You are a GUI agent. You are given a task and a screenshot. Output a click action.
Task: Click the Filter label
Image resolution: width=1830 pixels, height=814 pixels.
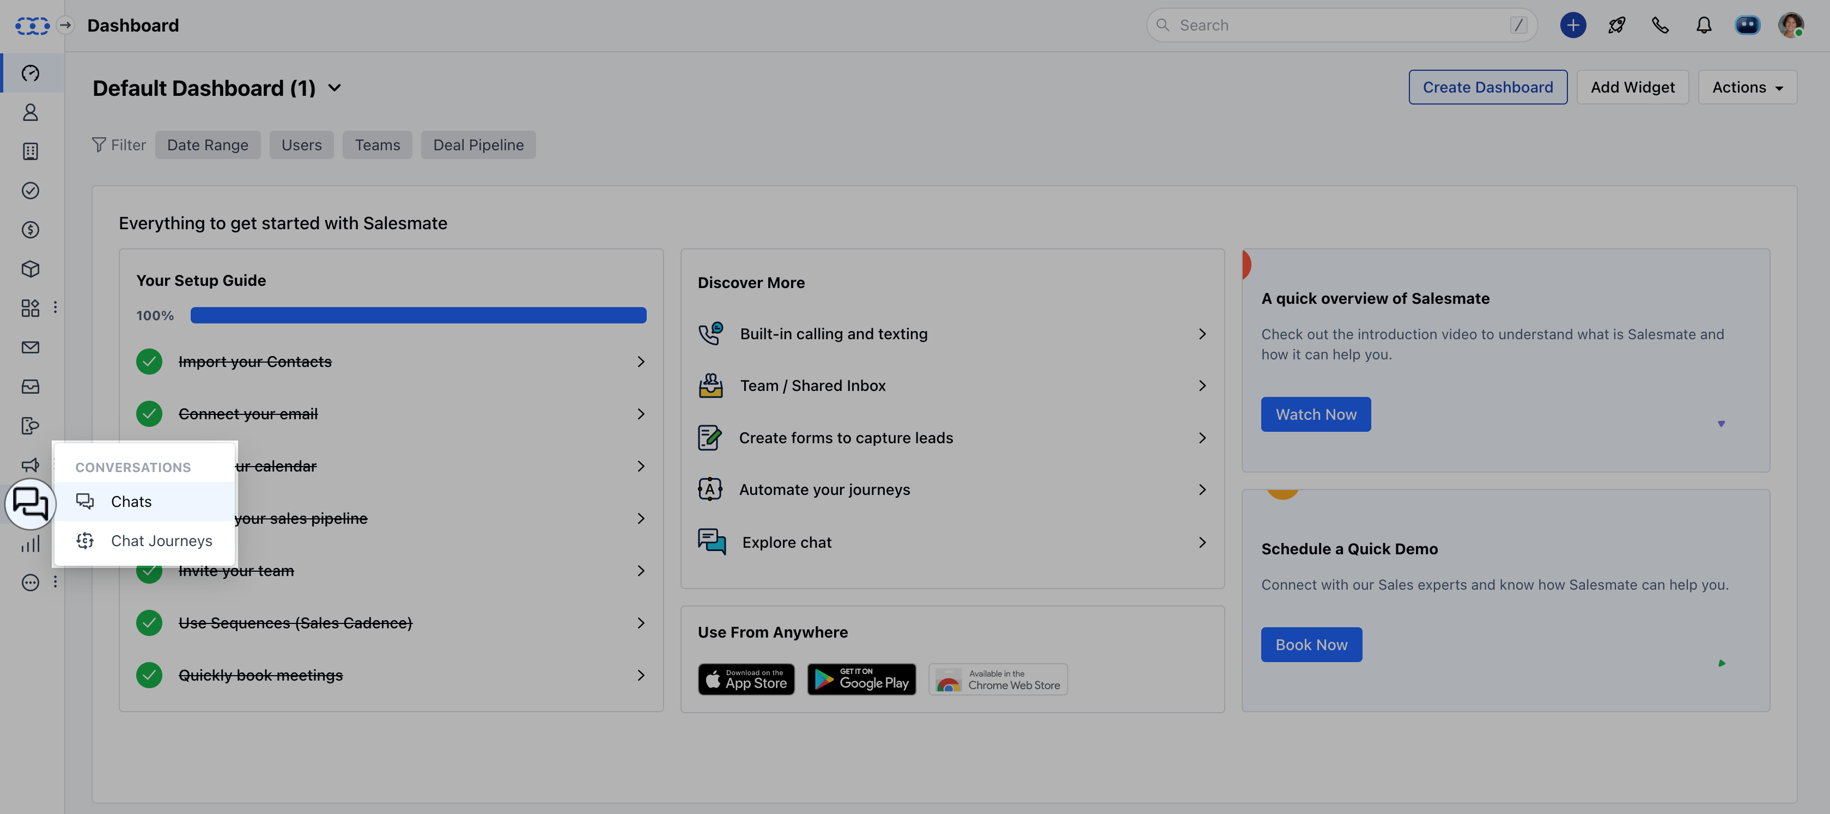pos(129,145)
